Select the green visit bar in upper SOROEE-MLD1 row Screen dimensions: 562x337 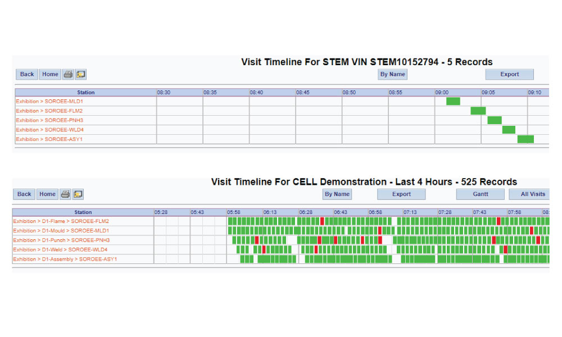453,101
